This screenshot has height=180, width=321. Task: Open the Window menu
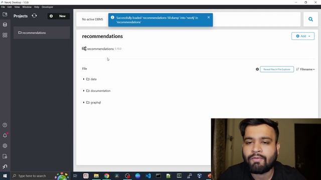pos(27,7)
